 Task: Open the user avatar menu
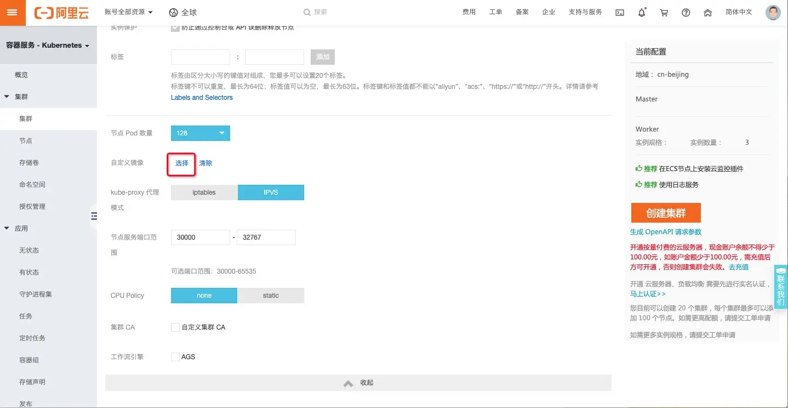773,13
